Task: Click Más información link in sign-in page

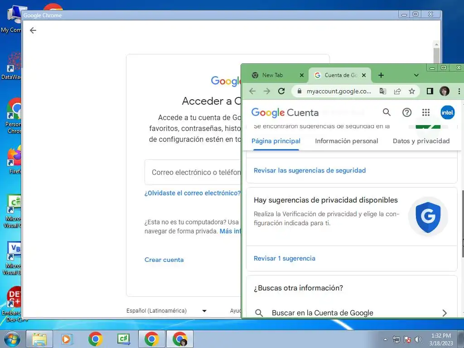Action: click(230, 231)
